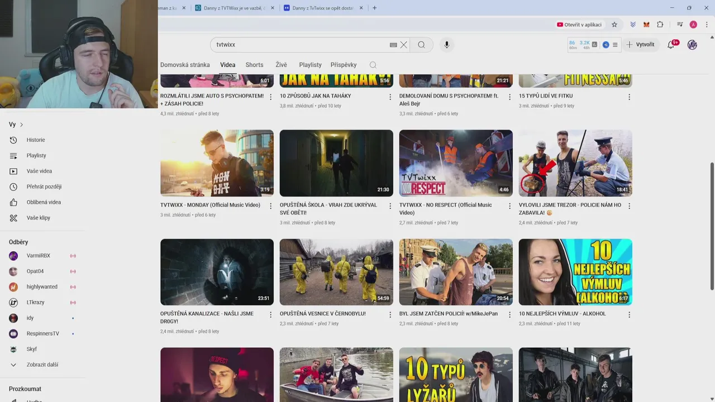
Task: Open options for VYLOVILI JSME TREZOR video
Action: tap(629, 206)
